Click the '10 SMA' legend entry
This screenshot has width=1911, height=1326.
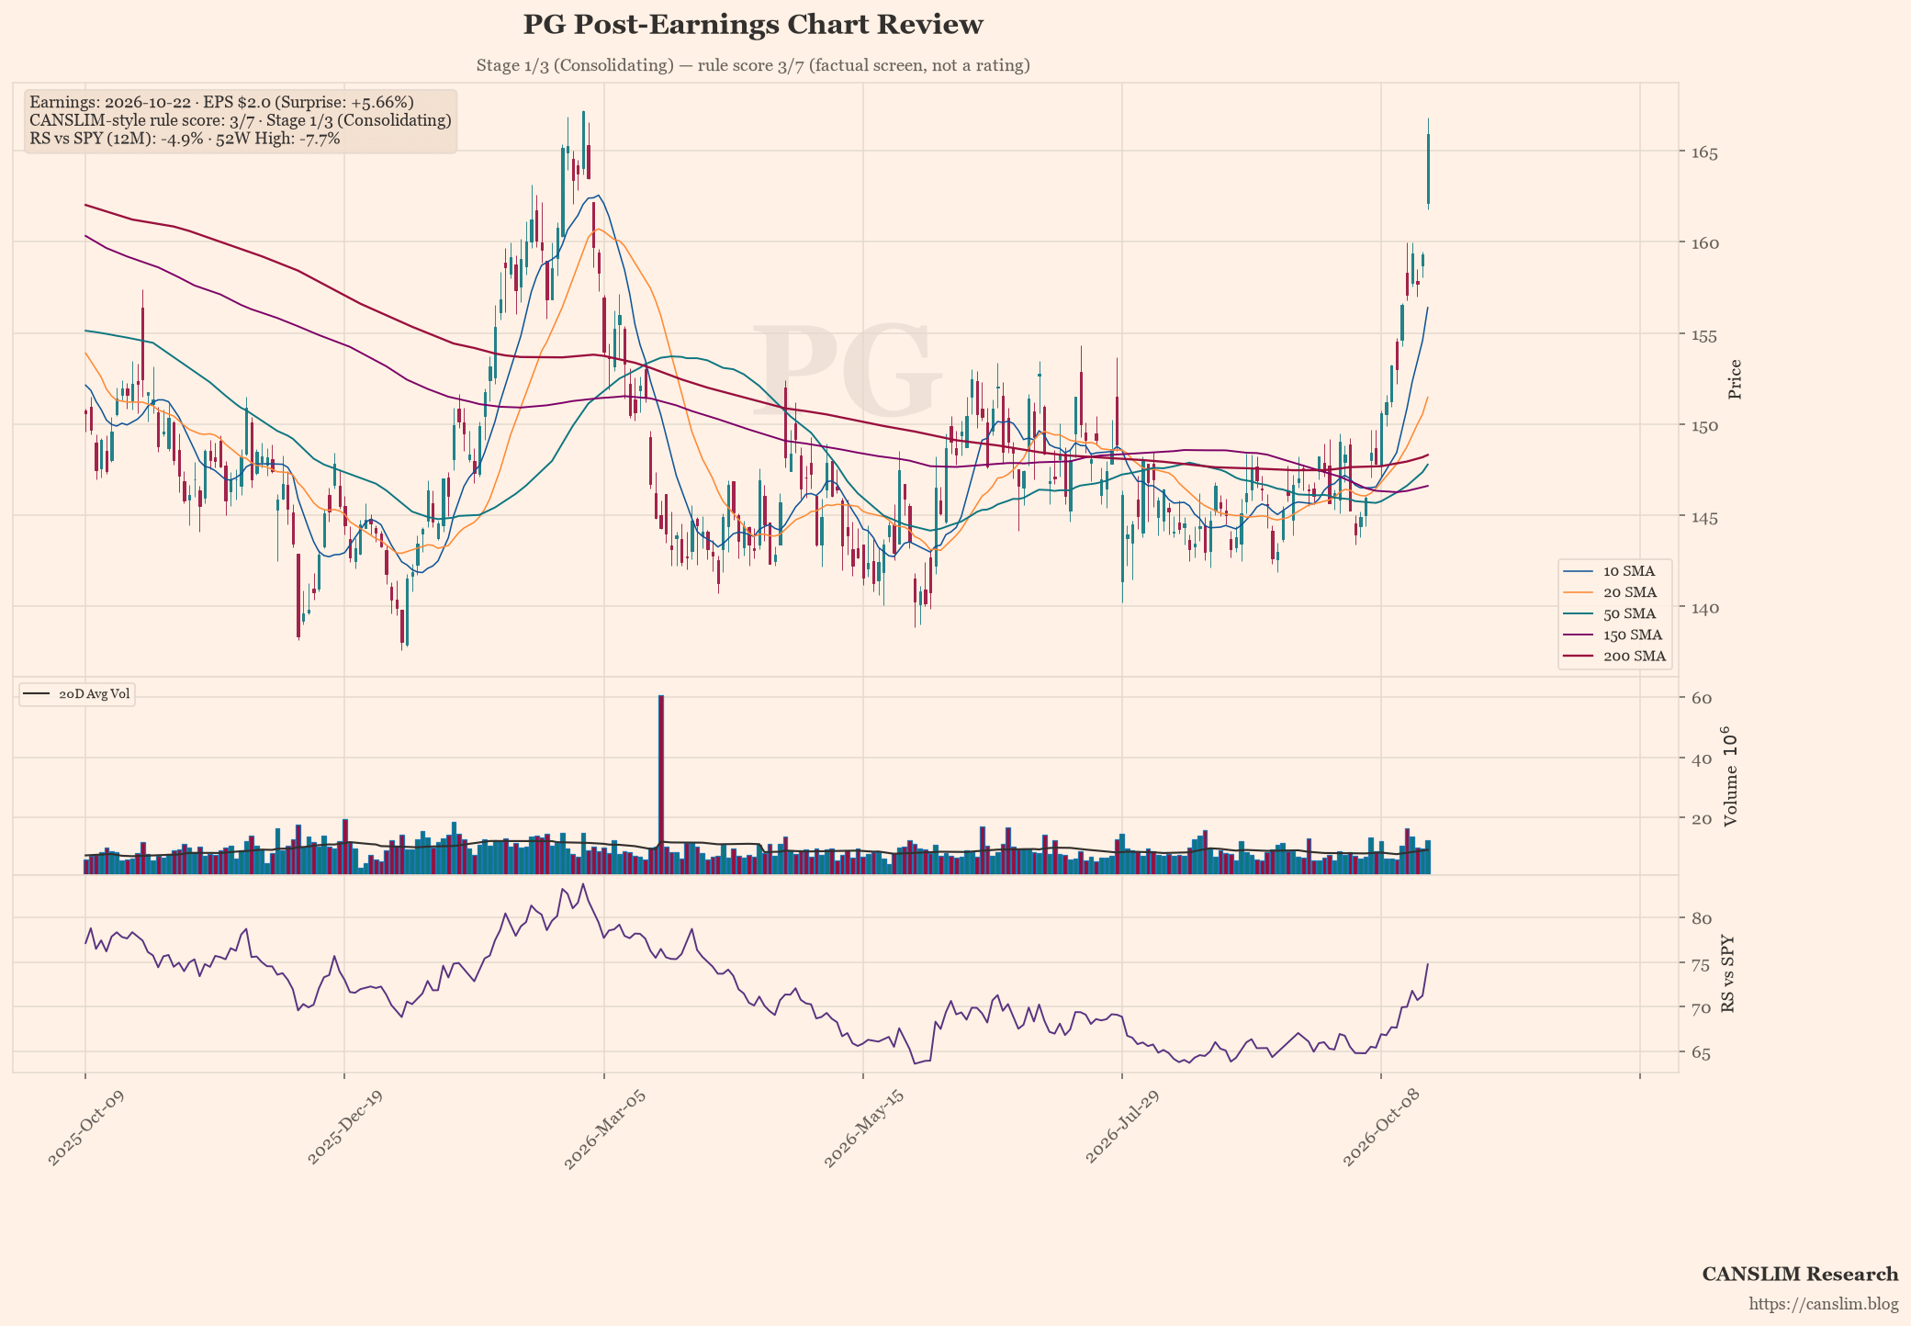(x=1615, y=571)
